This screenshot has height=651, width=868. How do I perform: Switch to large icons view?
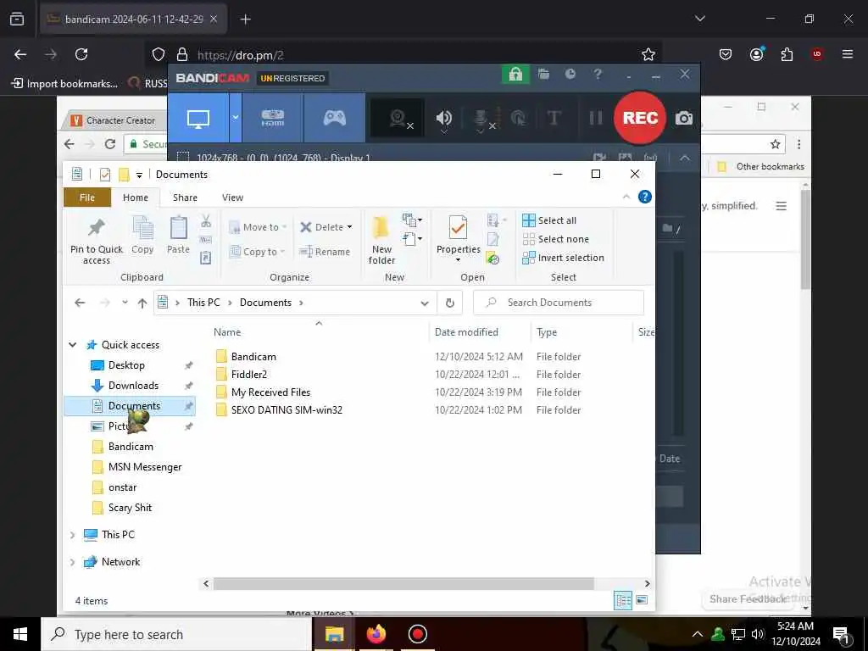point(642,600)
